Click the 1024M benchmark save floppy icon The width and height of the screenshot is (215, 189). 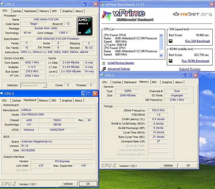171,61
